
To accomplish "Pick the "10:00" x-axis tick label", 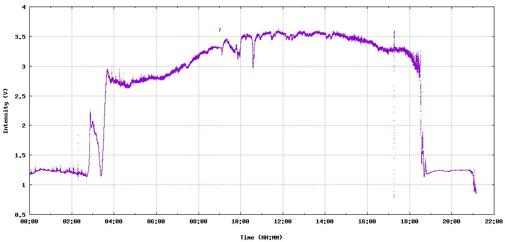I will [240, 221].
